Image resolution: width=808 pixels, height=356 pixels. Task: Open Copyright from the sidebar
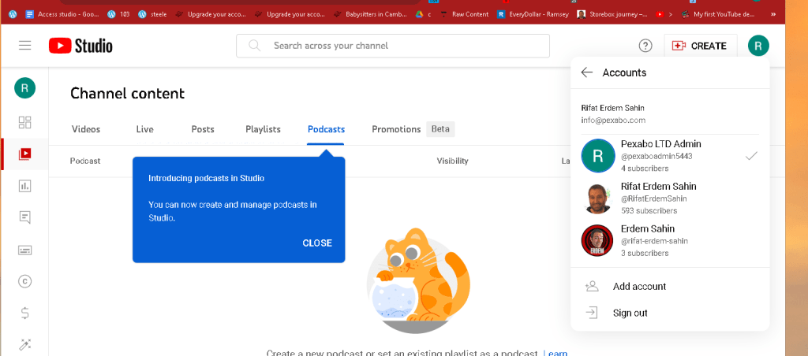click(x=24, y=281)
